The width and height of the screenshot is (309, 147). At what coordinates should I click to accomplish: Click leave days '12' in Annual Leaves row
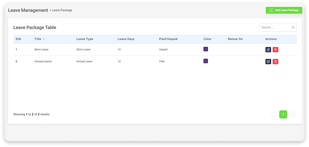tap(119, 61)
